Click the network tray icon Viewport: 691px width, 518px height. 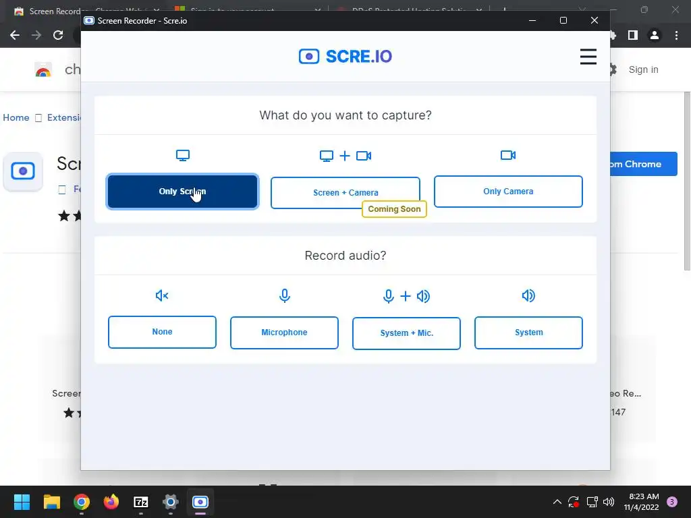click(592, 502)
